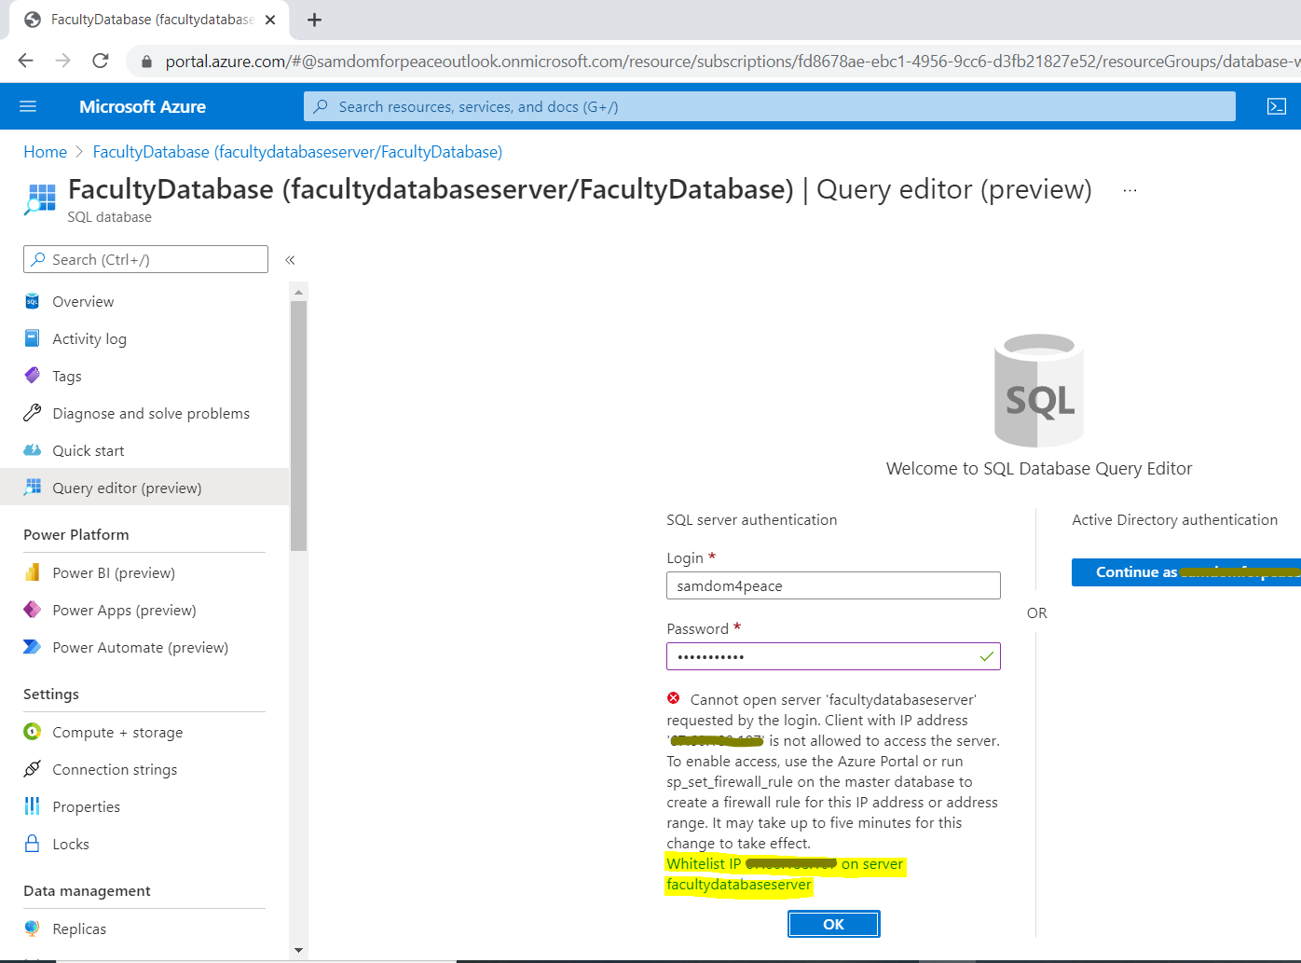
Task: Click the browser forward arrow
Action: coord(62,61)
